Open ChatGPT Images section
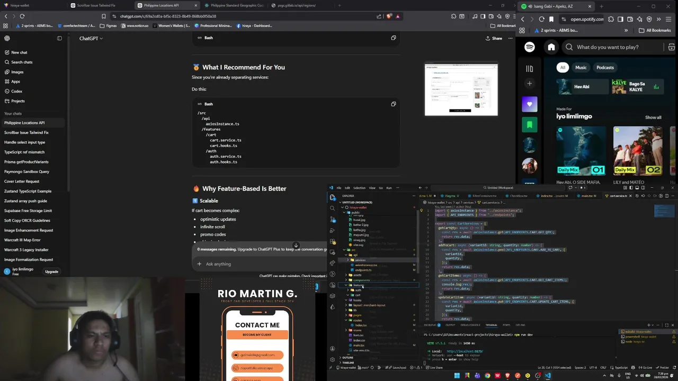Viewport: 678px width, 381px height. tap(17, 72)
